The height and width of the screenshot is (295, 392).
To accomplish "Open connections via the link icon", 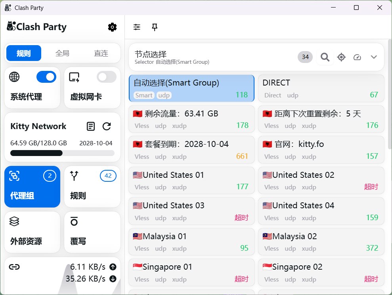I will tap(14, 267).
